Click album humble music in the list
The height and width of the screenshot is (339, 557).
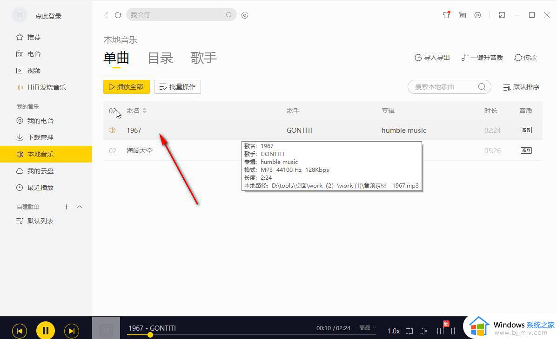(404, 130)
